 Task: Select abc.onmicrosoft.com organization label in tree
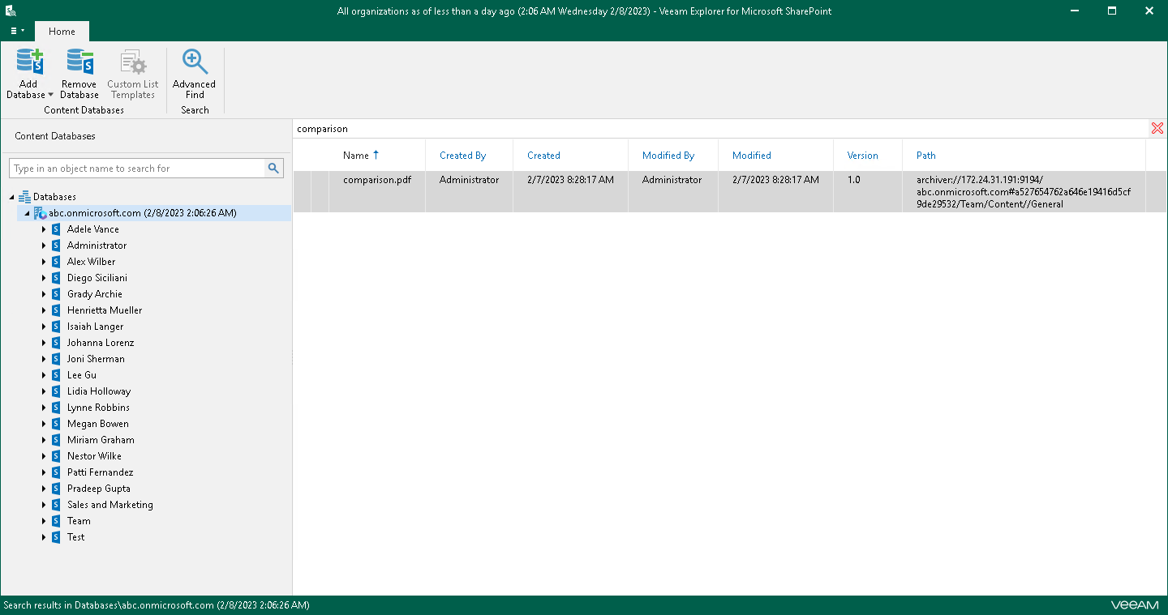tap(143, 213)
